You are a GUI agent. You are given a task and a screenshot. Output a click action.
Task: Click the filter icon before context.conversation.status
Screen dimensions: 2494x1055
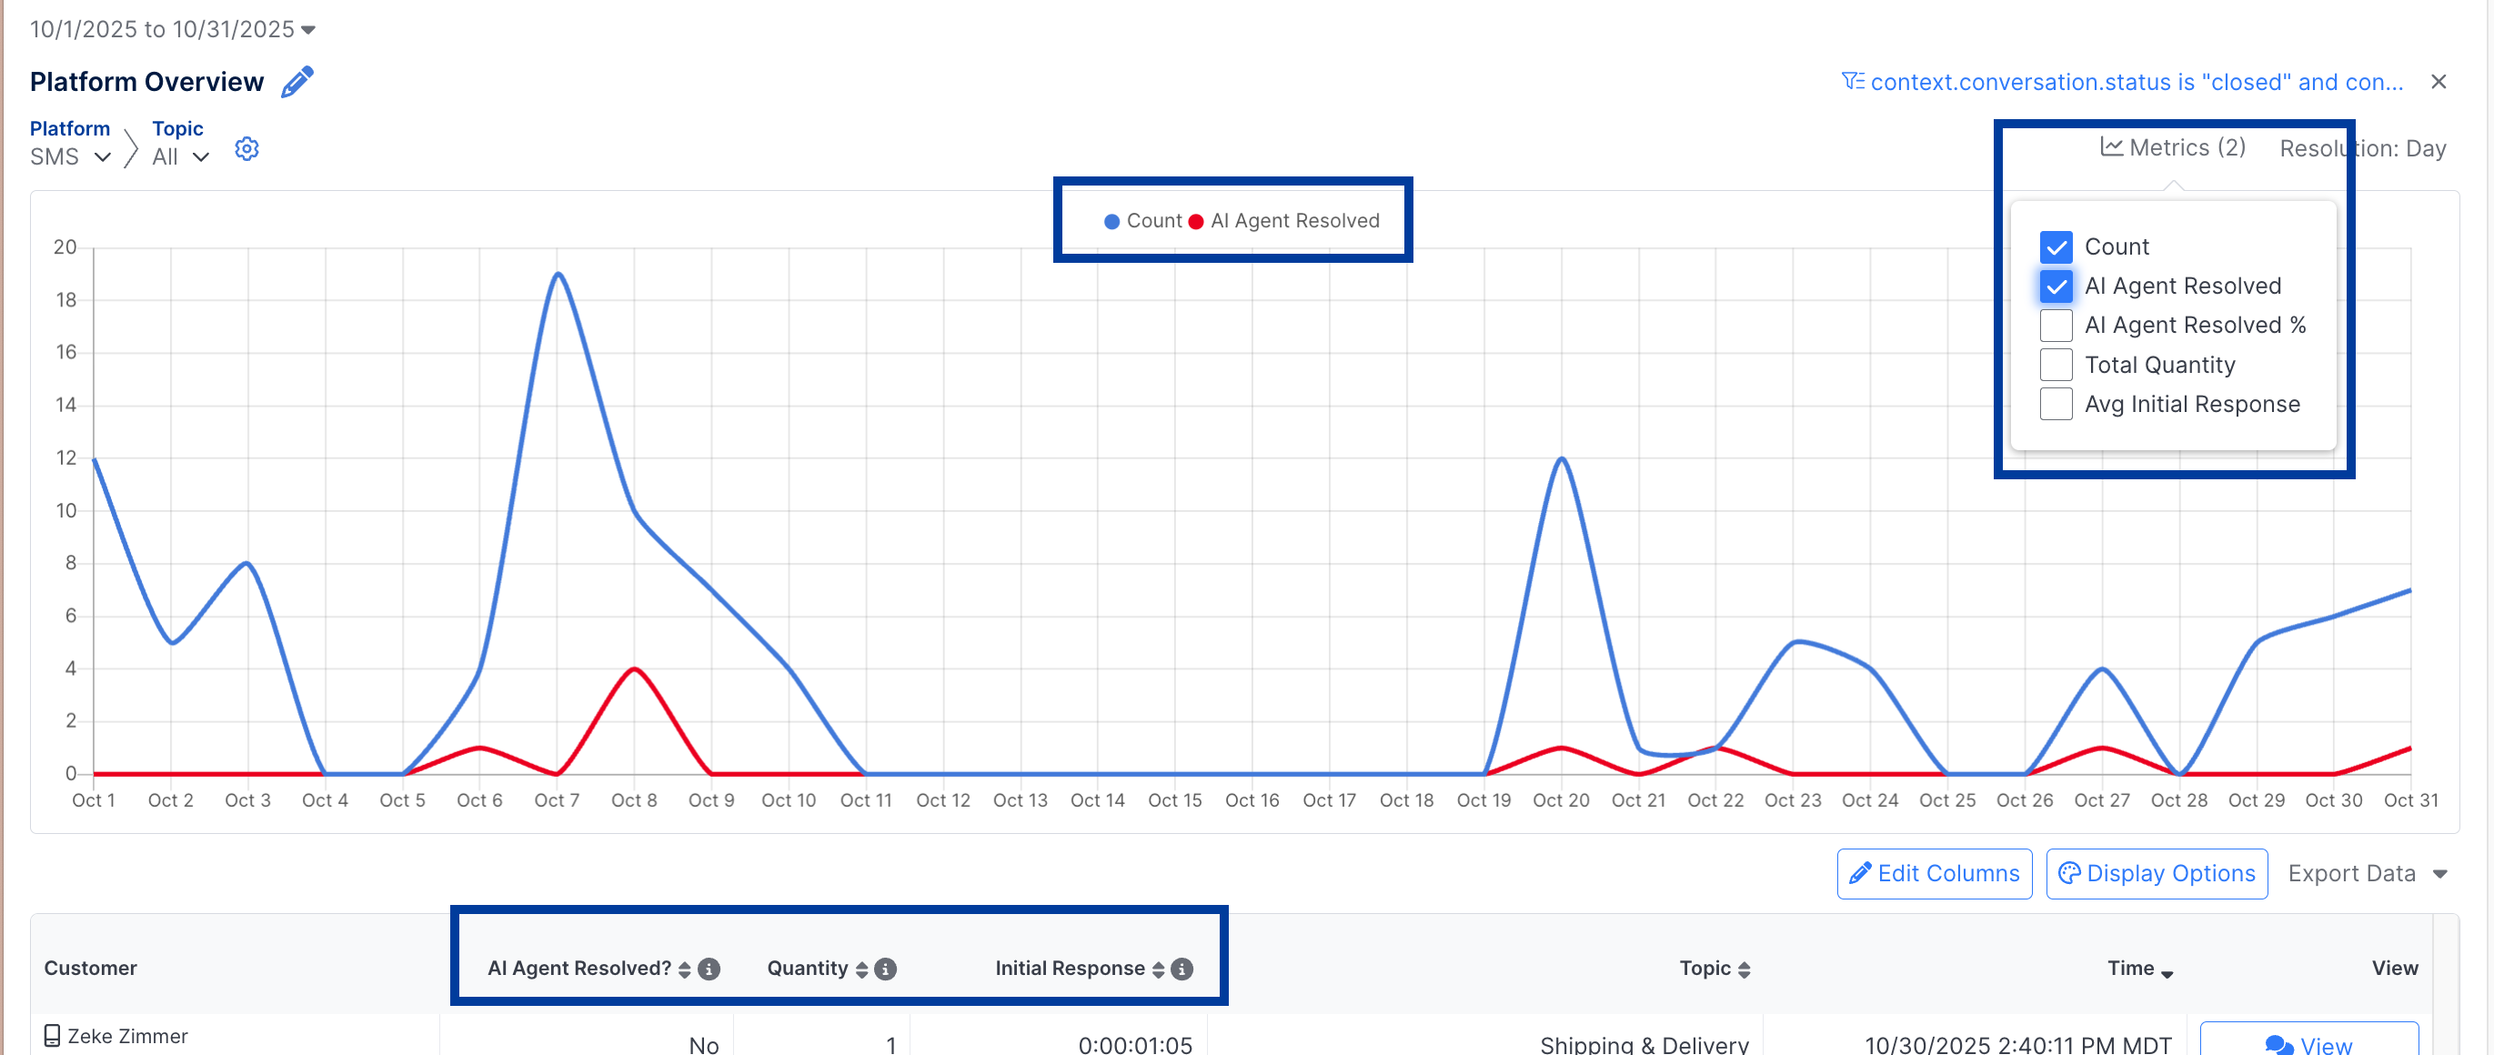(x=1851, y=81)
